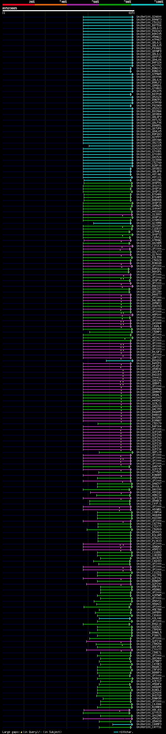Viewport: 166px width, 734px height.
Task: Select the label UniRef100_Q8VWF8
Action: pyautogui.click(x=149, y=51)
